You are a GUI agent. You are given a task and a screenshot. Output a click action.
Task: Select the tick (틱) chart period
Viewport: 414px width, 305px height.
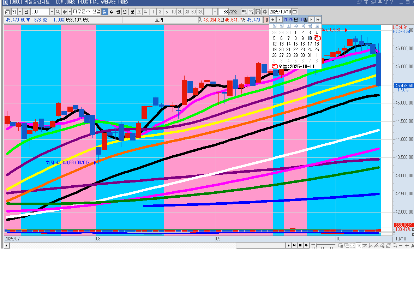[x=146, y=12]
